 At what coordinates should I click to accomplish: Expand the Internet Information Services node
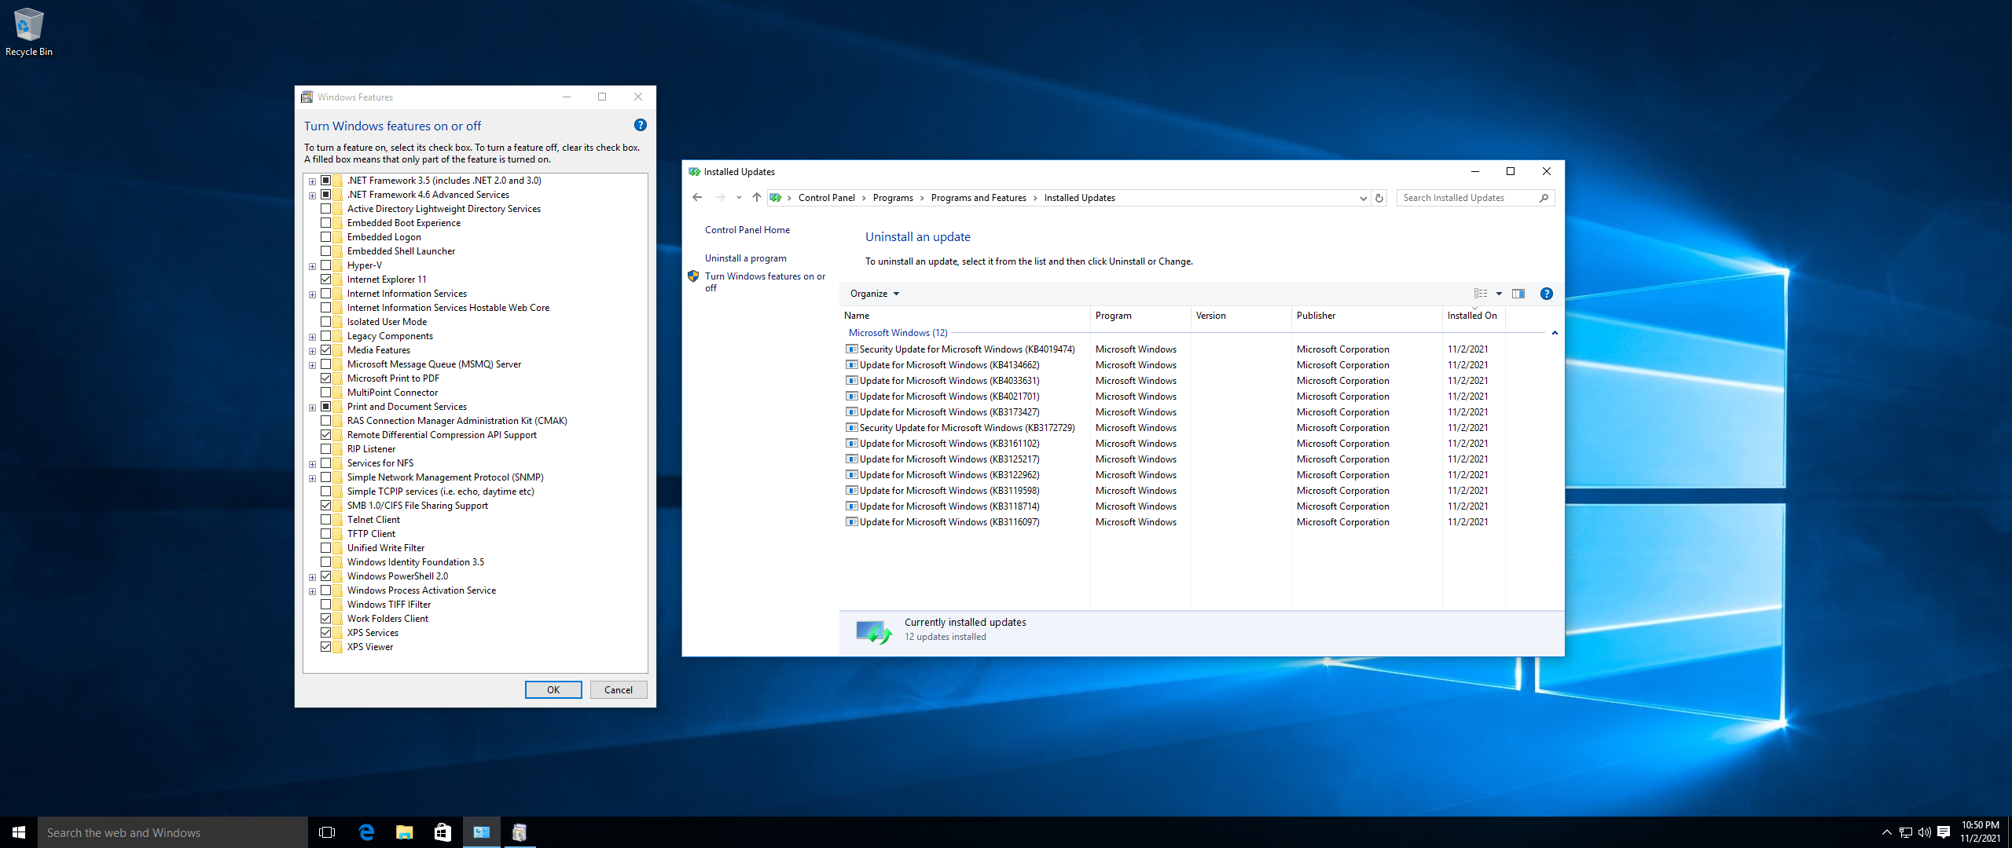pyautogui.click(x=313, y=294)
